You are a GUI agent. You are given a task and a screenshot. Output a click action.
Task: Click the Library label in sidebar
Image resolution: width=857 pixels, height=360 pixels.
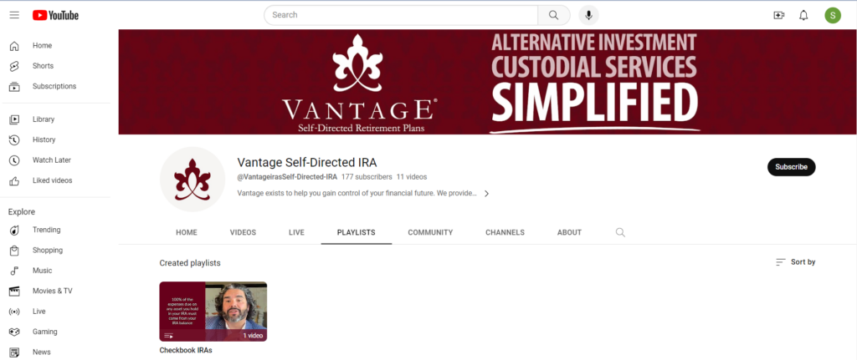click(44, 119)
